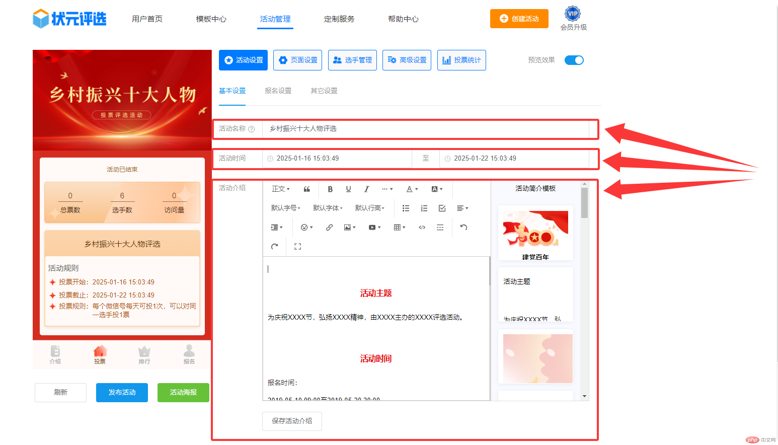Open the emoji dropdown

[306, 228]
